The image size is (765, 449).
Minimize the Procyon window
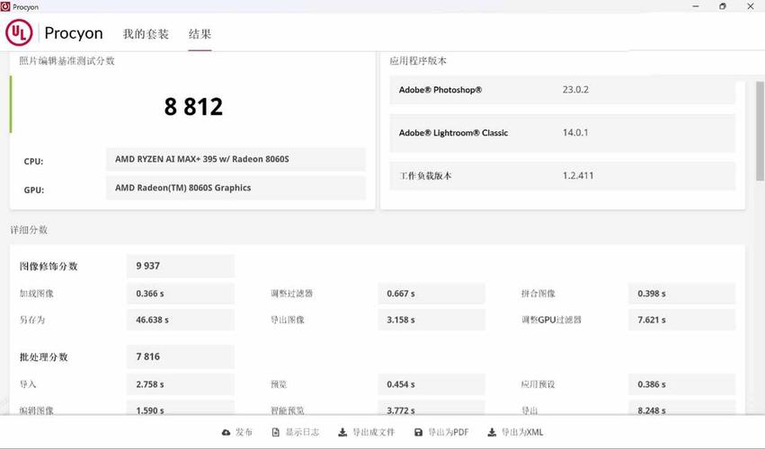[x=696, y=6]
